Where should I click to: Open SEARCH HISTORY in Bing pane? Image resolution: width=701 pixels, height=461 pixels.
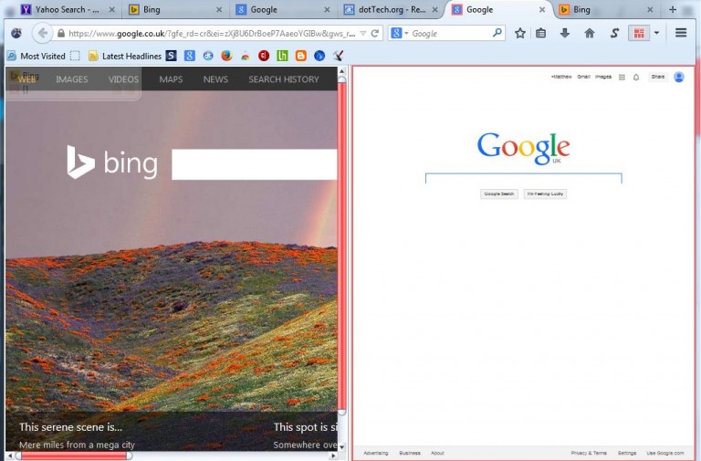(284, 79)
